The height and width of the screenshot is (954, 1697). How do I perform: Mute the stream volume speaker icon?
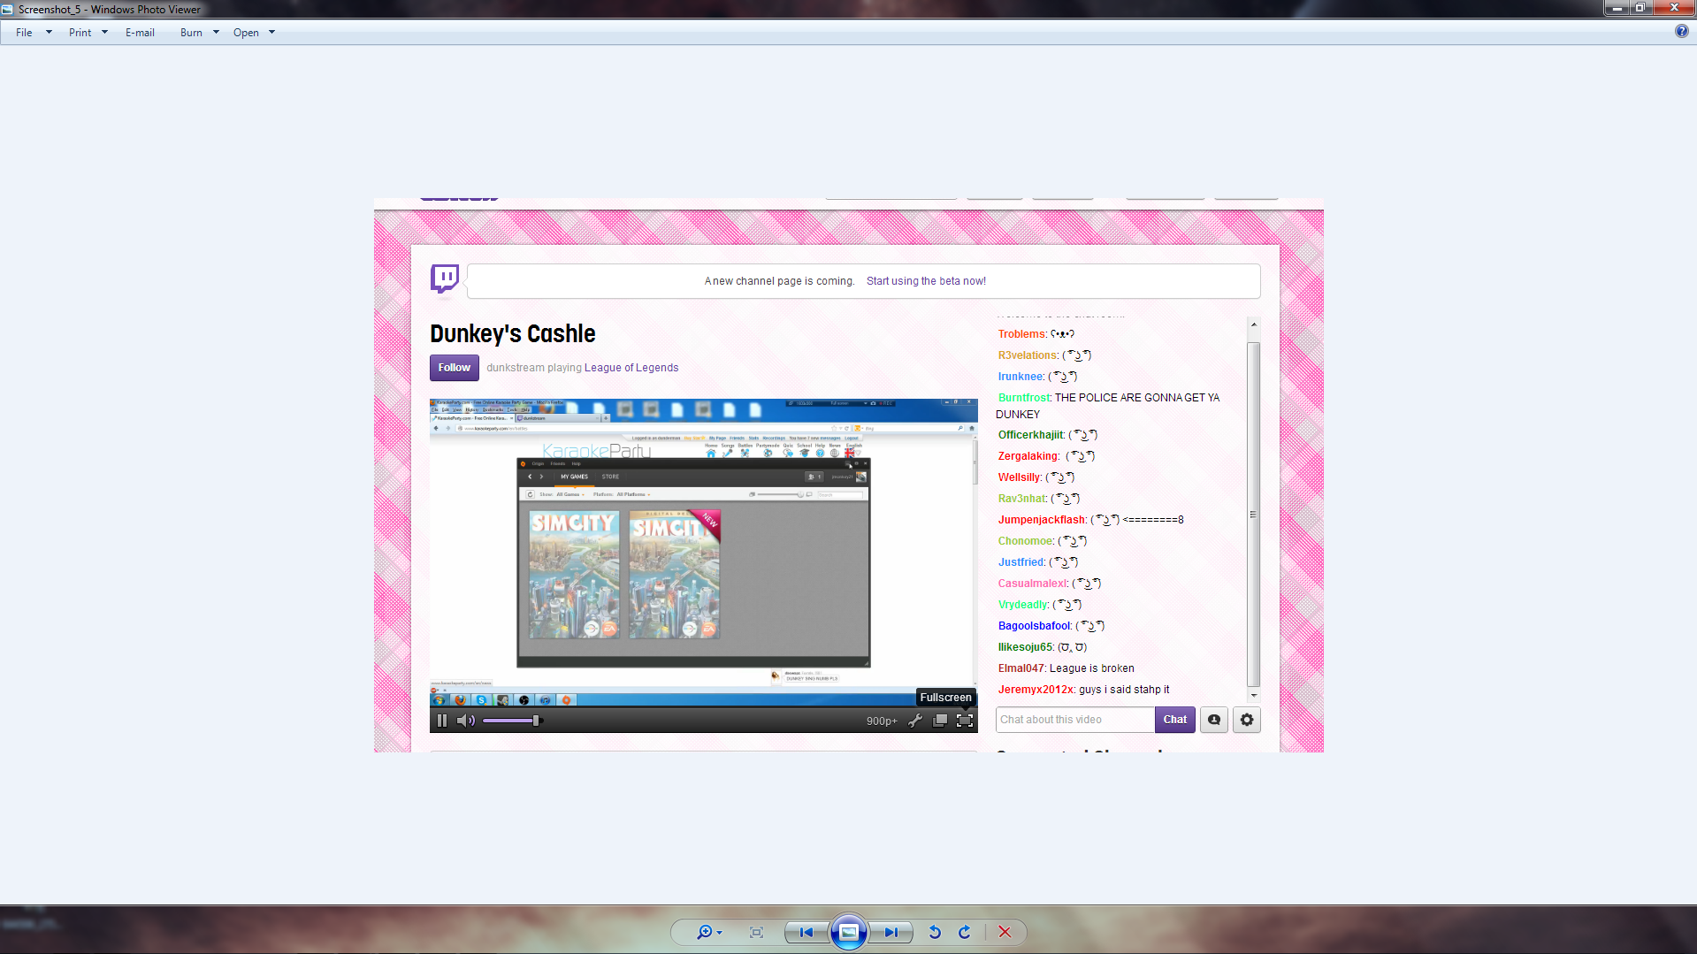[465, 721]
